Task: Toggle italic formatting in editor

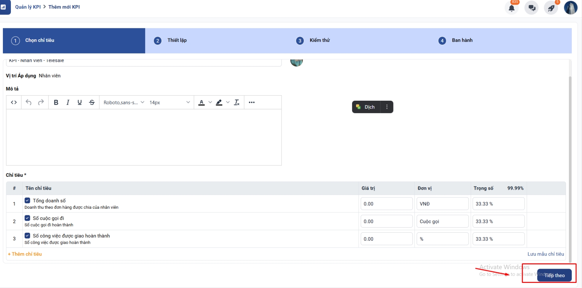Action: 68,103
